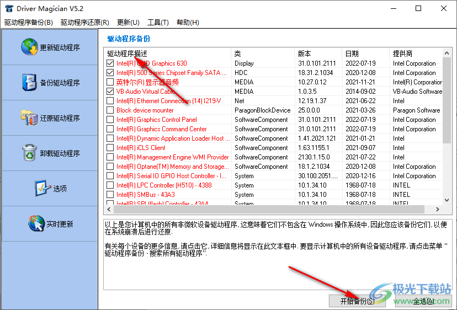Click provider cell Paragon Software
Image resolution: width=457 pixels, height=310 pixels.
pos(417,110)
